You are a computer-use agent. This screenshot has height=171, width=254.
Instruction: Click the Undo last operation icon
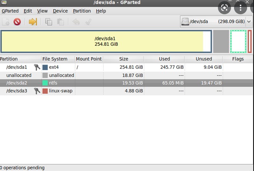76,22
